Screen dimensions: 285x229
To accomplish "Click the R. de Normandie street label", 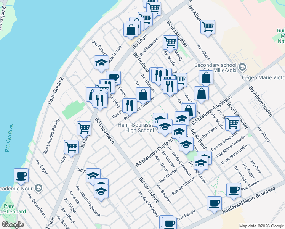I will tap(234, 155).
